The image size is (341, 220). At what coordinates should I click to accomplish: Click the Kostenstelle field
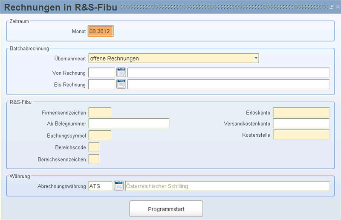pyautogui.click(x=301, y=135)
